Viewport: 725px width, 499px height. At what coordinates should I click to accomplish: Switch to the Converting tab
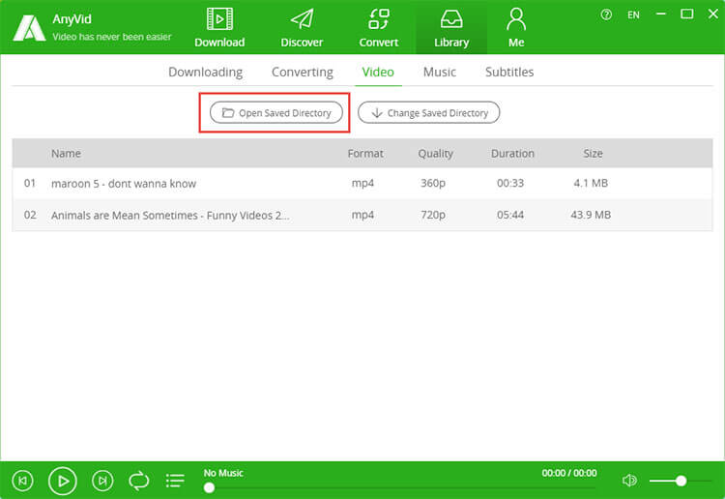click(x=302, y=73)
